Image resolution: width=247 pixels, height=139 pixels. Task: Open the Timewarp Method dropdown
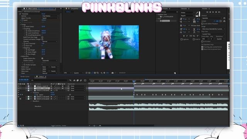coord(50,16)
